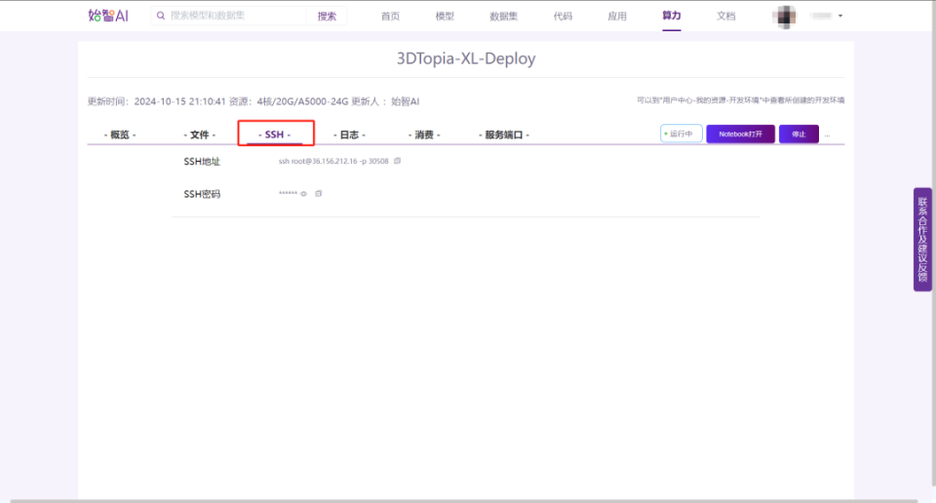Open 应用 in the top navigation
The width and height of the screenshot is (936, 503).
[617, 17]
